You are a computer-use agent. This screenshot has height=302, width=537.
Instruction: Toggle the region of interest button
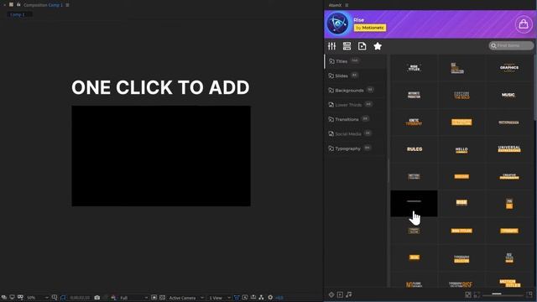154,298
